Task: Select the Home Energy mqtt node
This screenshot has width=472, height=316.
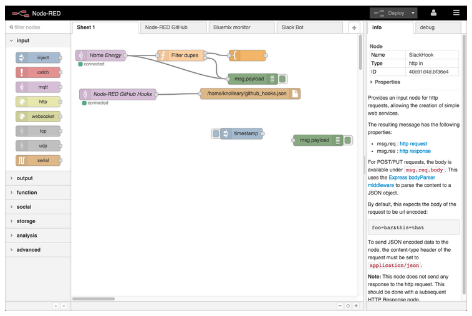Action: point(100,55)
